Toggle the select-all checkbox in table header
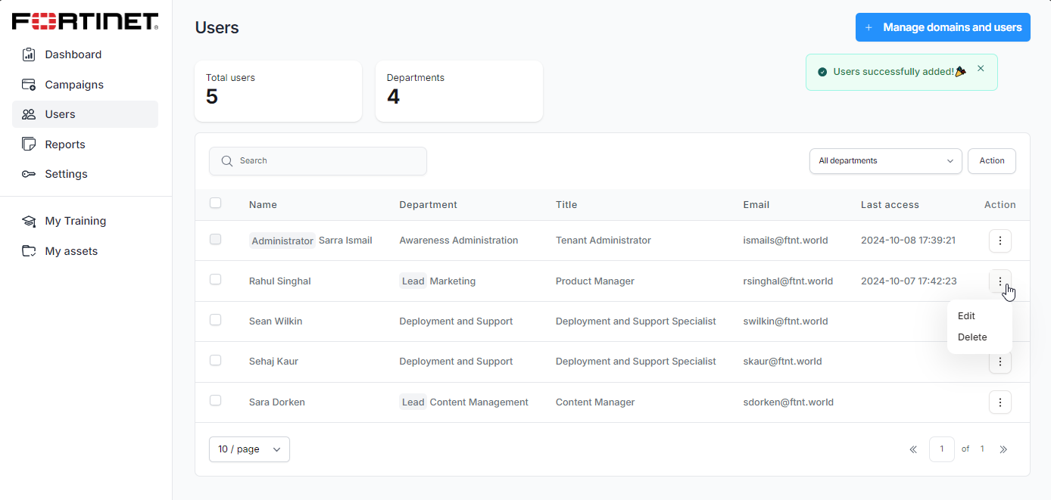Viewport: 1051px width, 500px height. [x=216, y=203]
